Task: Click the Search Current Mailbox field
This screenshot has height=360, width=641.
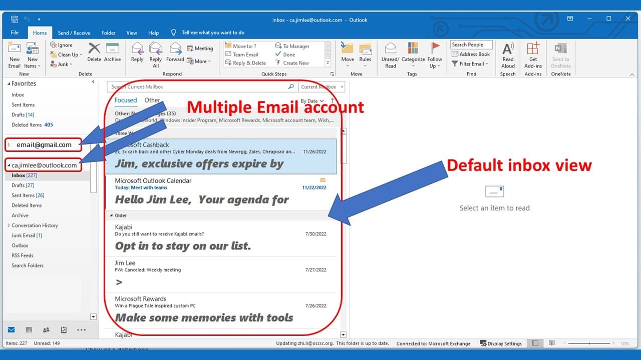Action: 202,86
